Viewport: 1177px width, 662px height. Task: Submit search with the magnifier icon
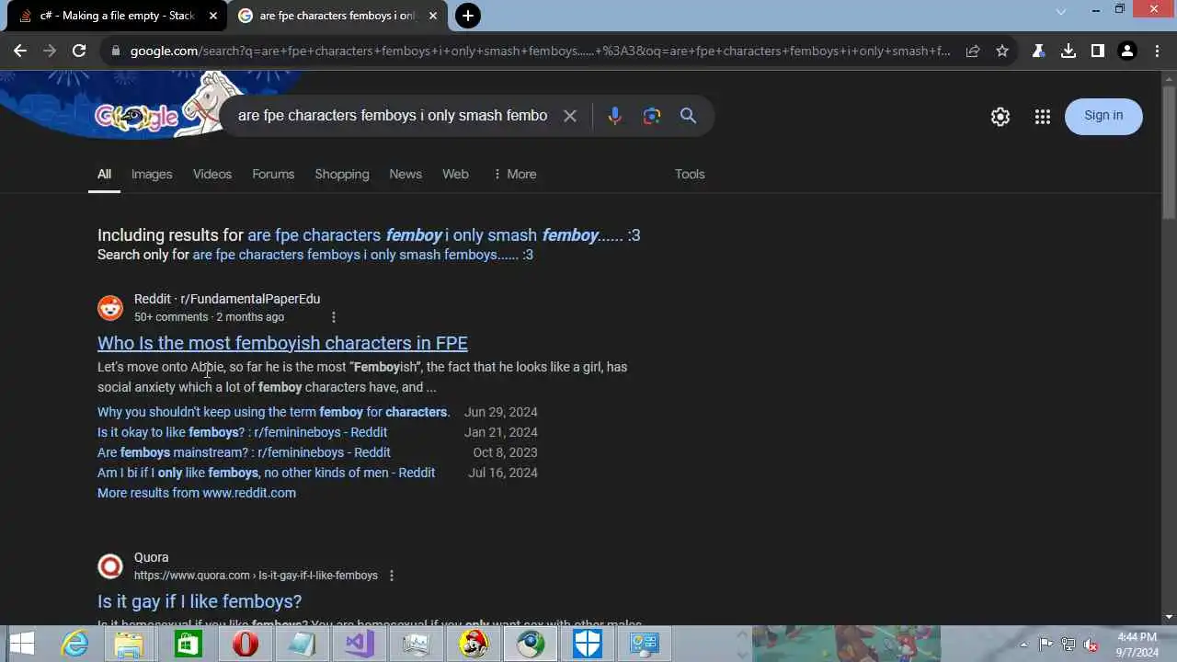688,116
